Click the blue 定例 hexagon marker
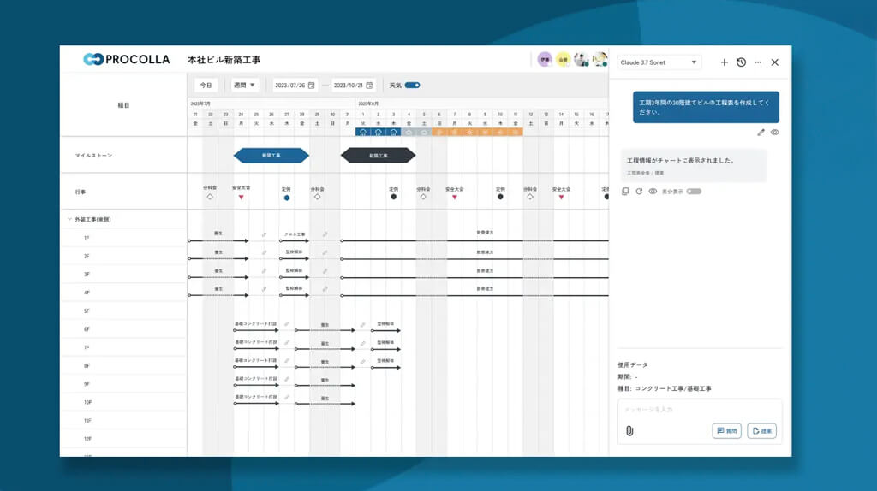 [287, 198]
